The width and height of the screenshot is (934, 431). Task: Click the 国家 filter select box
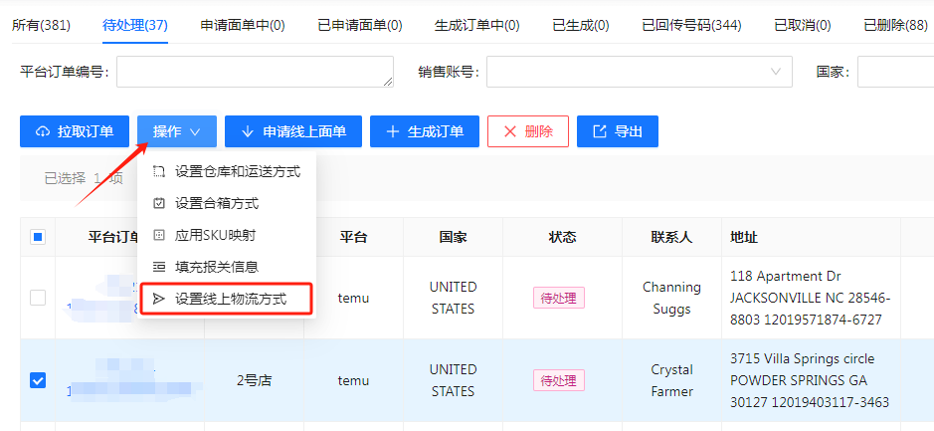[x=895, y=72]
